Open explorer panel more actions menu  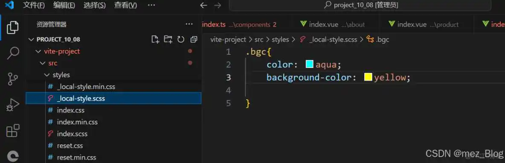(x=189, y=24)
